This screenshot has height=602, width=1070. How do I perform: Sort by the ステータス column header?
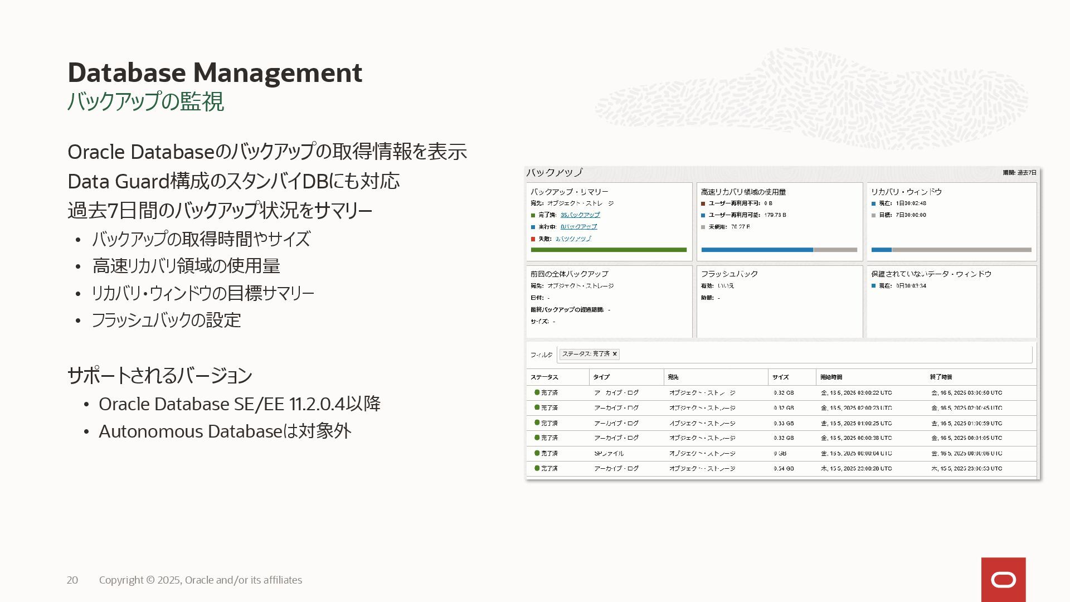(x=544, y=377)
